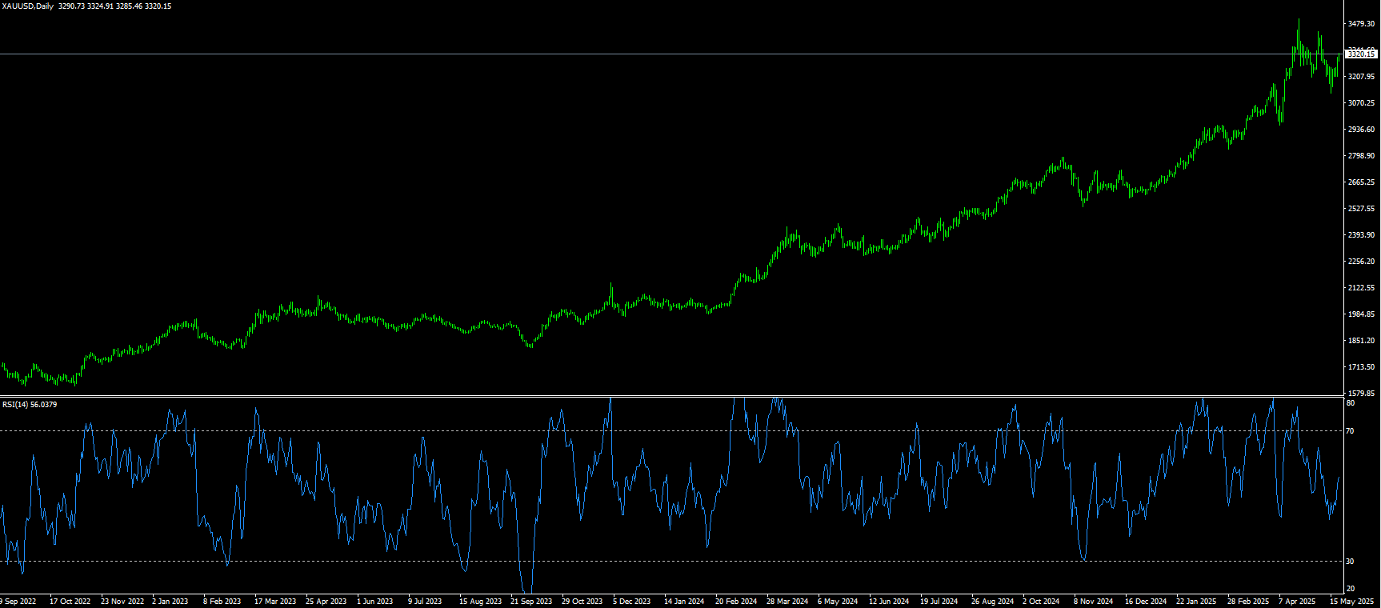Click the 21 Sep 2023 date marker
Screen dimensions: 1381x608
point(531,602)
